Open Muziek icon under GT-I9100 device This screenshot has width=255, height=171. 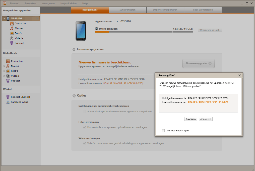[x=12, y=28]
